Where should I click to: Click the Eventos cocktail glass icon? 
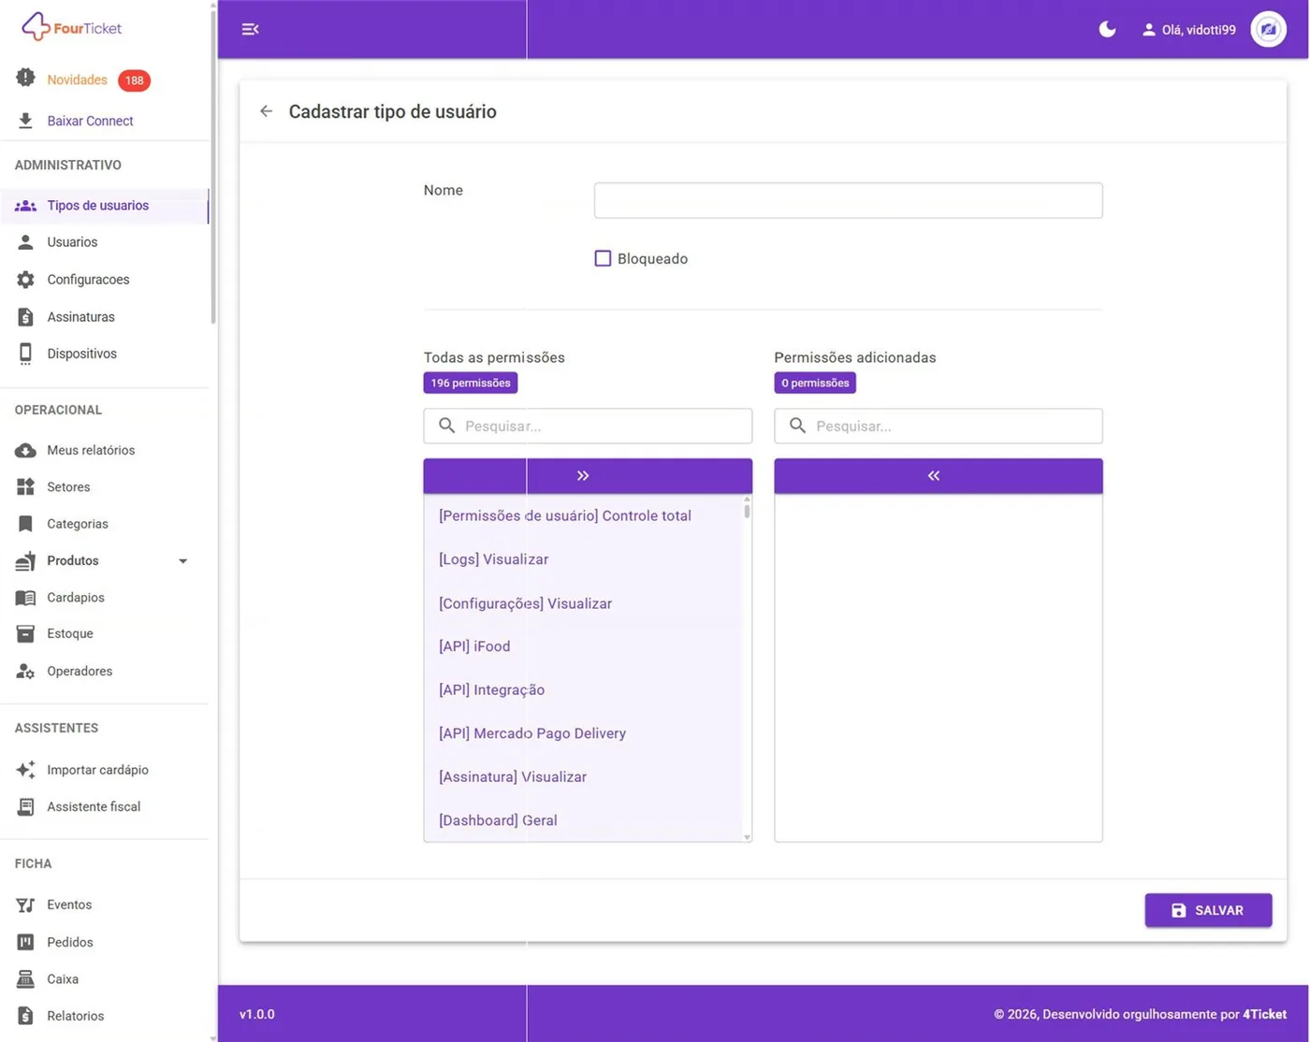(x=25, y=905)
